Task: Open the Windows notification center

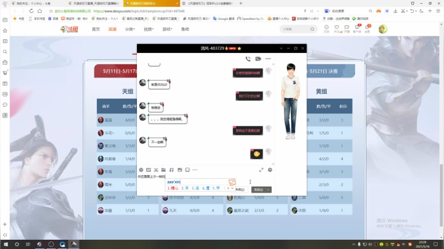Action: coord(436,244)
